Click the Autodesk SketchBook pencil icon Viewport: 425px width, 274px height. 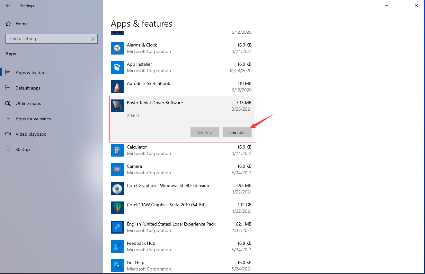point(117,87)
